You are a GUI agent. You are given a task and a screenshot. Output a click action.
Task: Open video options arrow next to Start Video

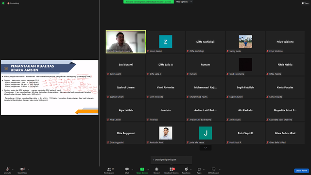click(x=29, y=169)
